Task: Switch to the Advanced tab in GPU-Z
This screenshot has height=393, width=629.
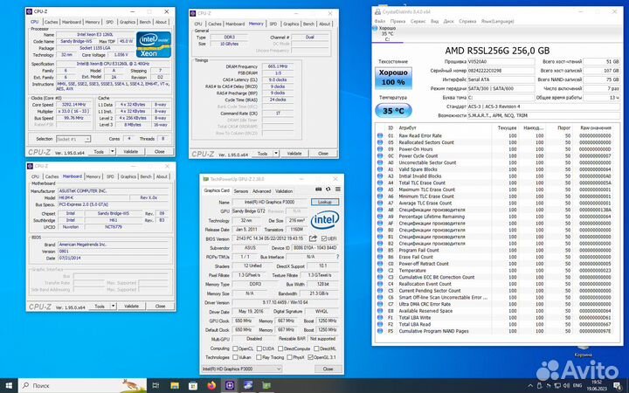Action: (262, 191)
